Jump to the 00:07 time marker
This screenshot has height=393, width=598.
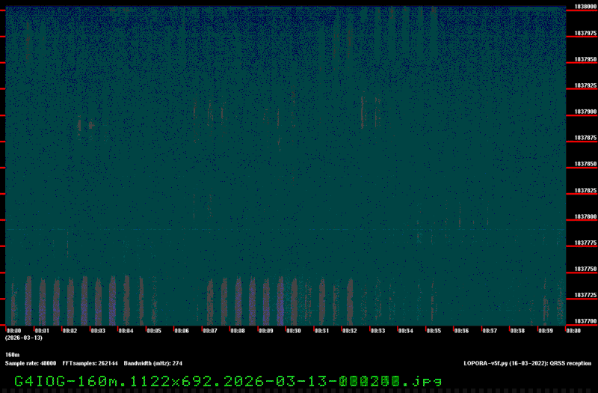(x=209, y=330)
